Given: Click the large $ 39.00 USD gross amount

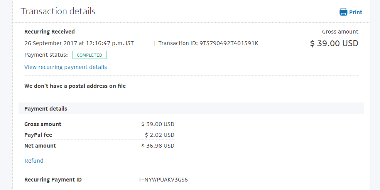Looking at the screenshot, I should [x=334, y=43].
